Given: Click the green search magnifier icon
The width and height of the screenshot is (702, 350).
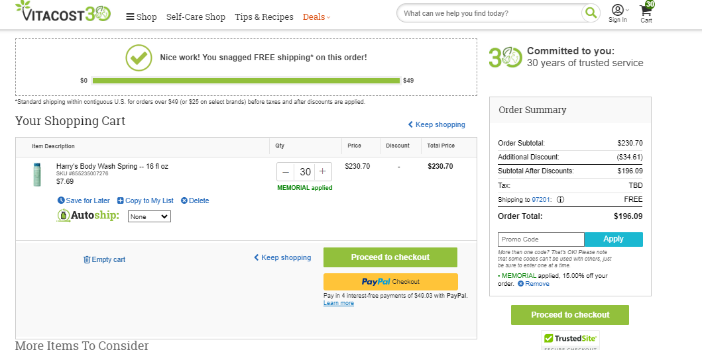Looking at the screenshot, I should (591, 13).
